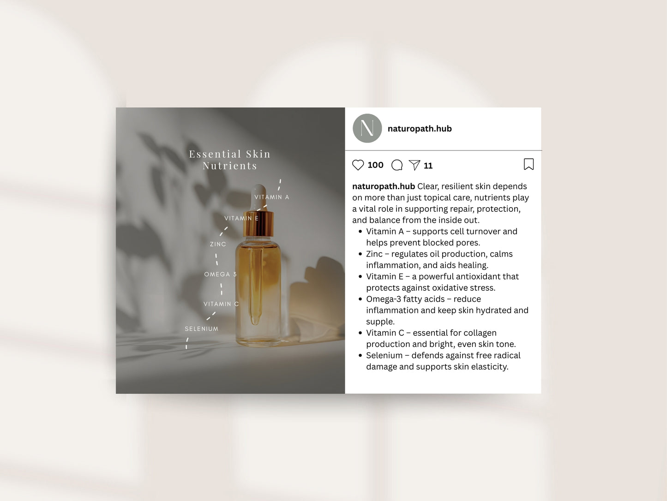The width and height of the screenshot is (667, 501).
Task: Click the bottle's gold dropper cap
Action: 258,224
